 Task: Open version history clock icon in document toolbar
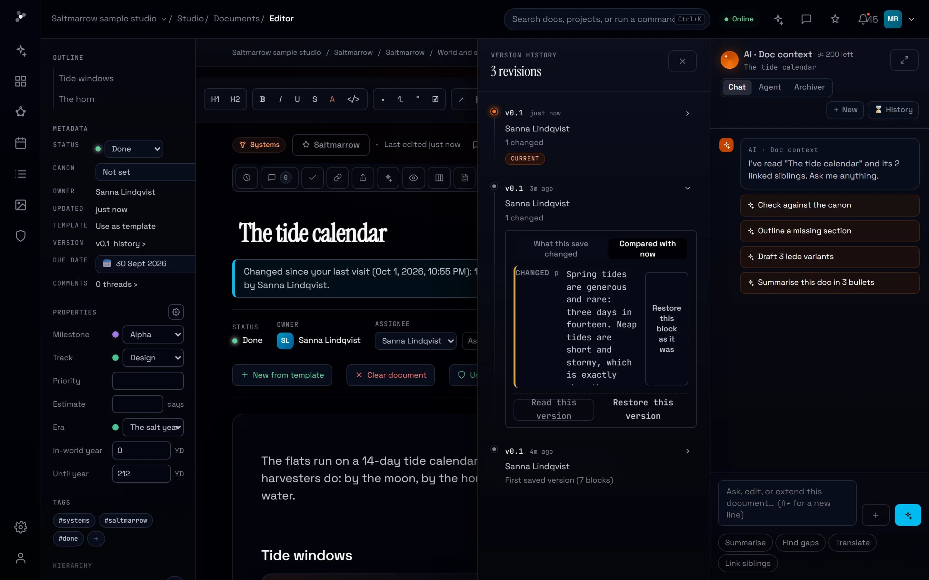click(x=247, y=178)
